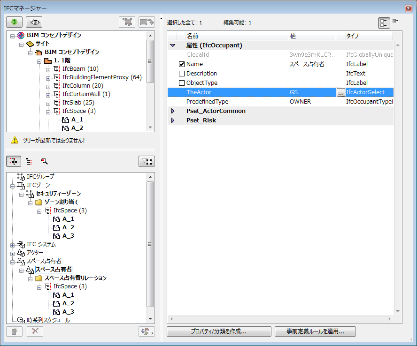Click the yellow warning triangle icon
Viewport: 417px width, 346px height.
(x=15, y=140)
